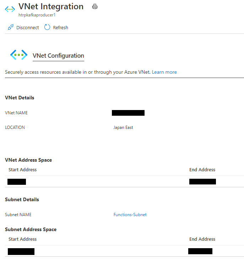The height and width of the screenshot is (261, 244).
Task: Open the Functions-Subnet link
Action: 130,215
